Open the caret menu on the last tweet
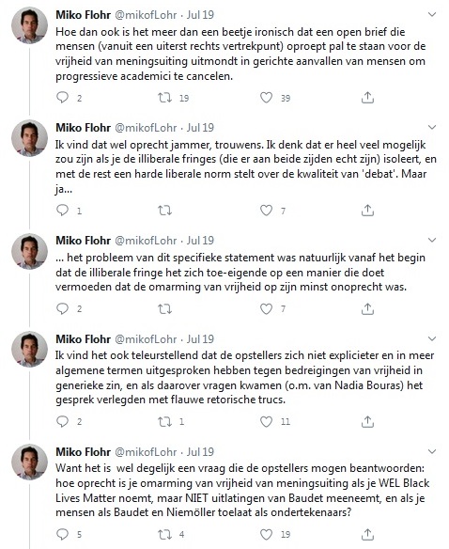The image size is (449, 549). (x=432, y=451)
